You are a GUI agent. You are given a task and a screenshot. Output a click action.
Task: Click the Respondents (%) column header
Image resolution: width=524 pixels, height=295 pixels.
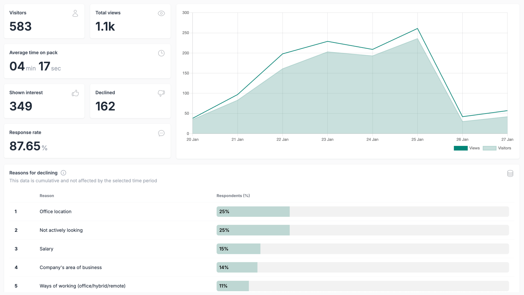tap(233, 196)
